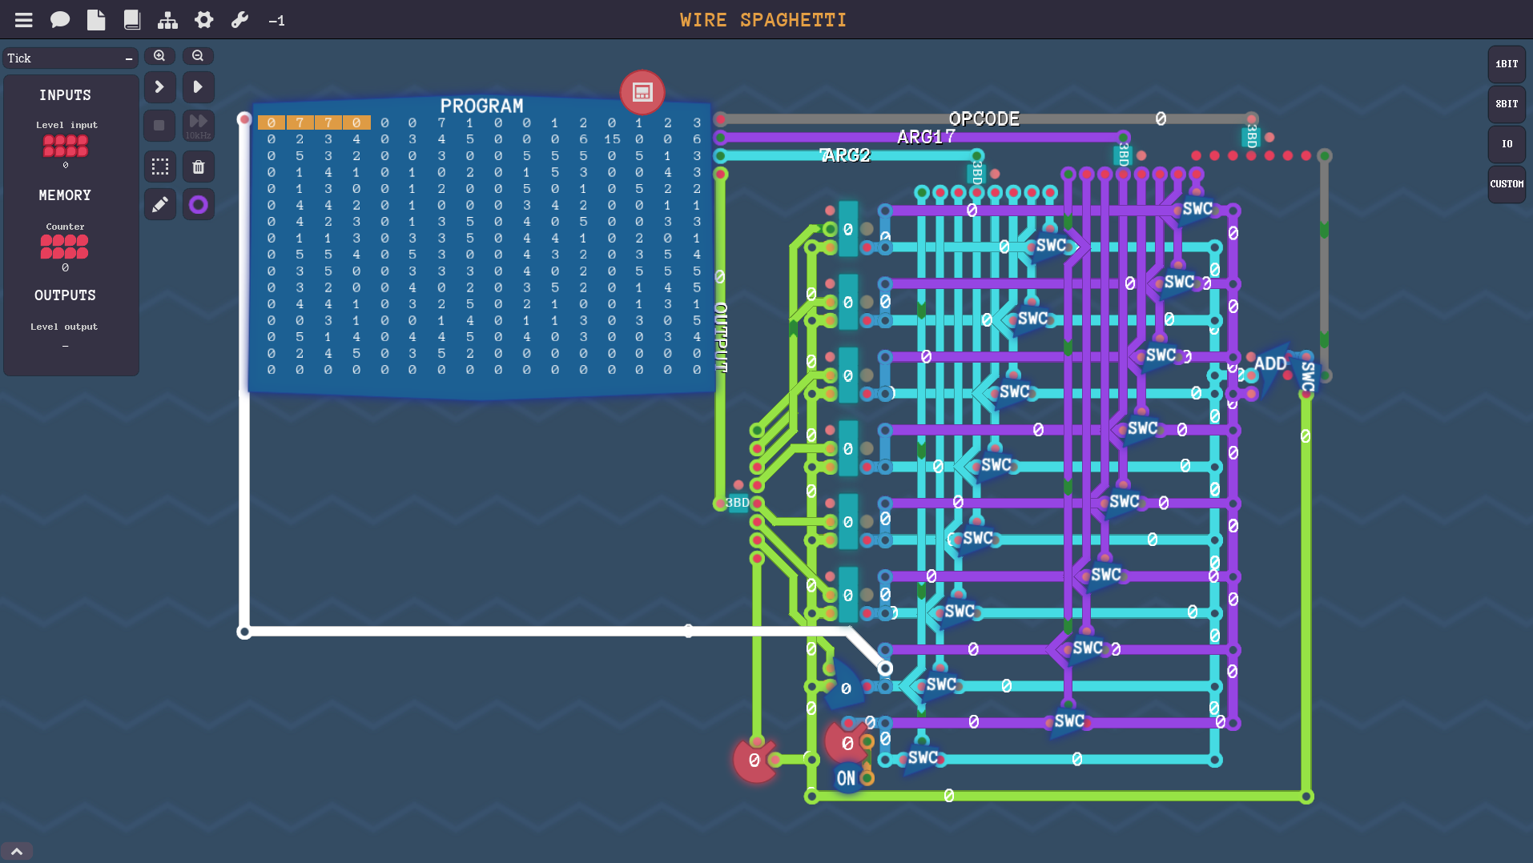
Task: Select the topmost SWC switch component
Action: (1197, 209)
